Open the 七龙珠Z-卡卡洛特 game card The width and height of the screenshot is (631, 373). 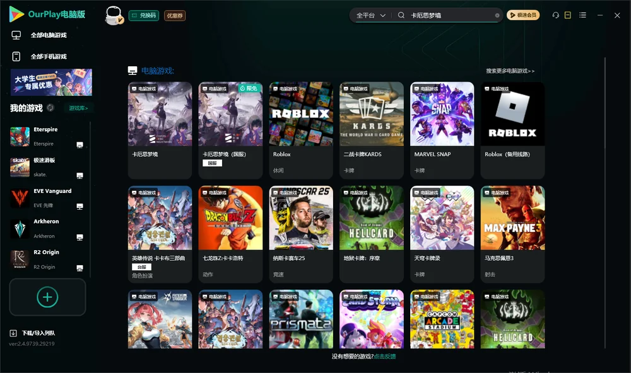point(230,234)
